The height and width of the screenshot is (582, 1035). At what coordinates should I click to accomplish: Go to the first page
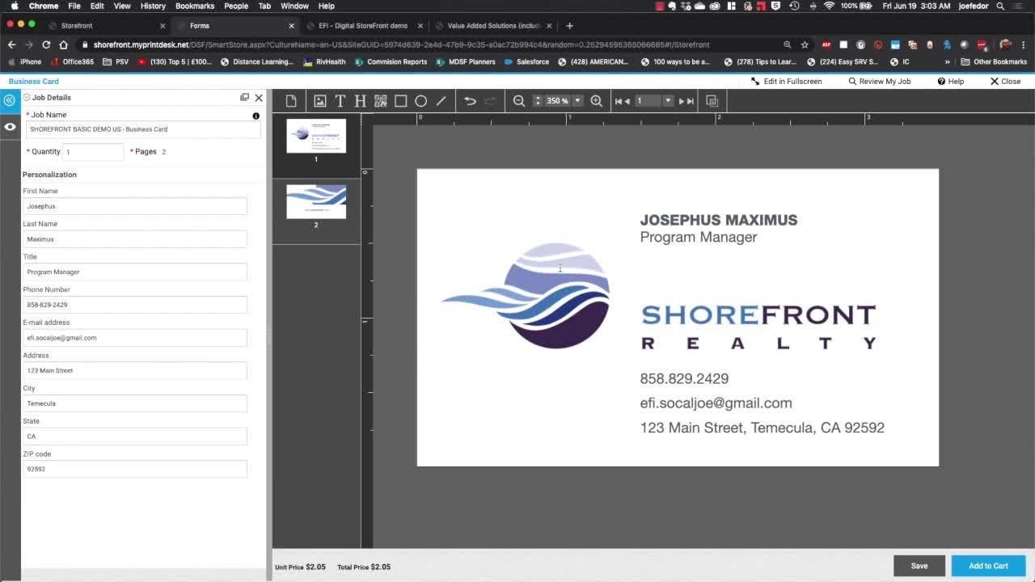click(x=618, y=101)
